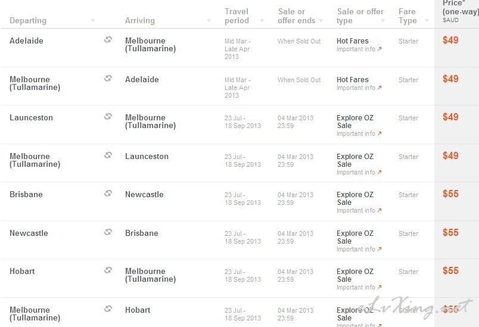Expand the Sale or offer ends arrow
This screenshot has width=479, height=327.
[321, 20]
